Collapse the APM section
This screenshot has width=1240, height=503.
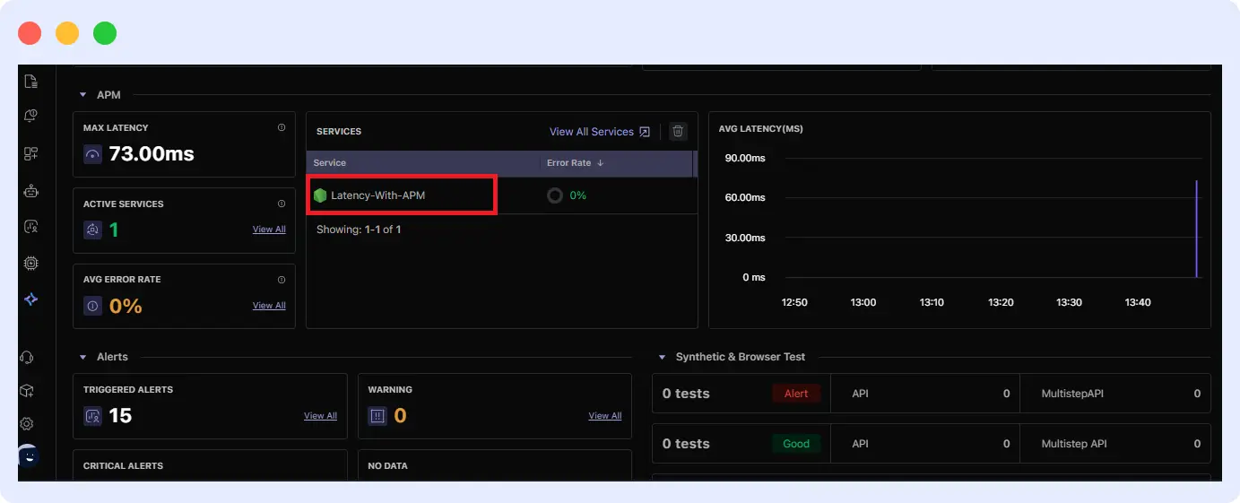pyautogui.click(x=83, y=95)
